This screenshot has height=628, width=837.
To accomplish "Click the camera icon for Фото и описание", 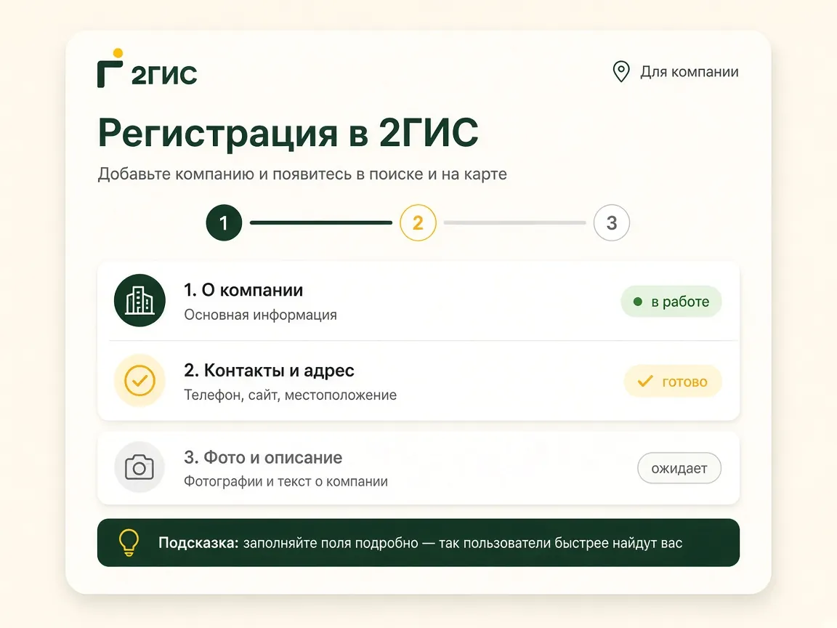I will coord(139,467).
